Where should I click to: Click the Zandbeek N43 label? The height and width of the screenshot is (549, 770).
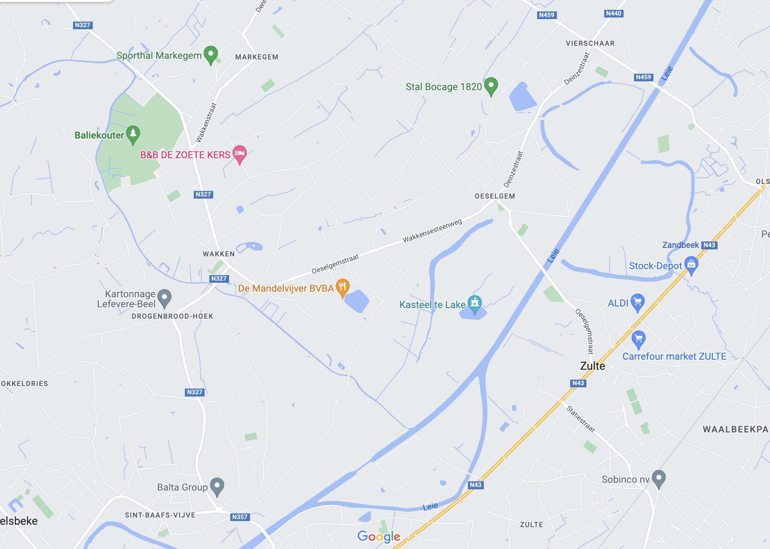(690, 245)
